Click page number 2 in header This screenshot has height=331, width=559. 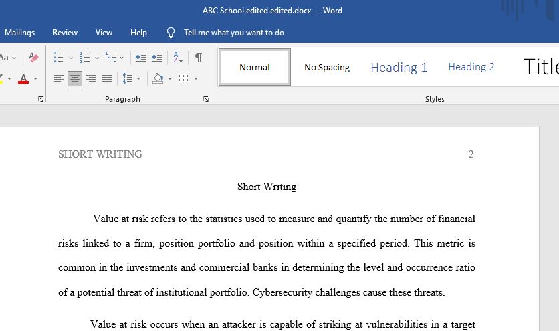coord(471,154)
